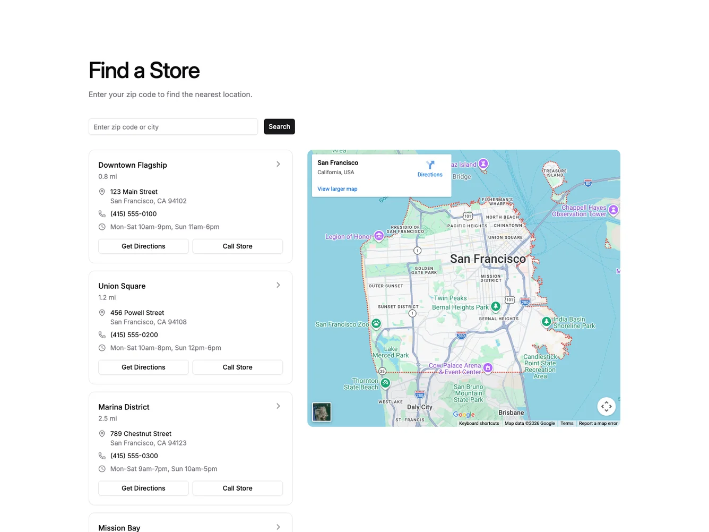
Task: Open the View larger map link
Action: [x=337, y=188]
